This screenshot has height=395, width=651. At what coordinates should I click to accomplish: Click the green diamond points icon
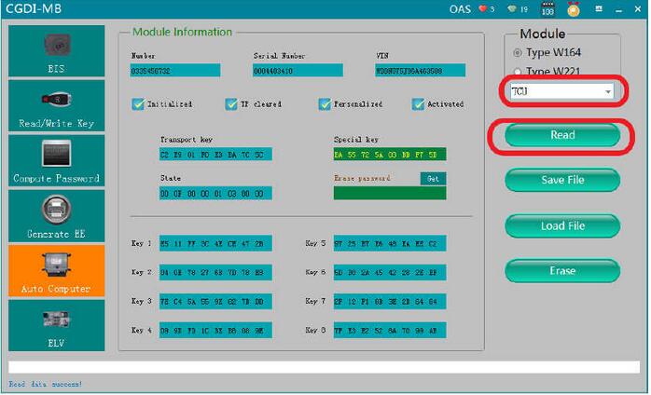511,8
